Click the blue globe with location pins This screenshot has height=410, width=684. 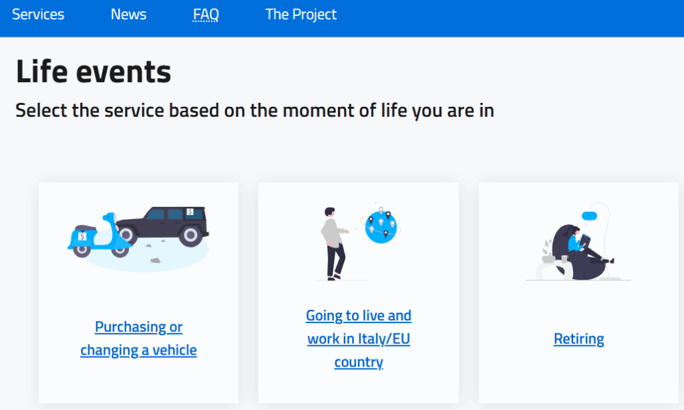(x=381, y=227)
